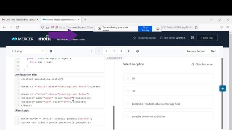Click the Select an option label
232x130 pixels.
[x=133, y=64]
